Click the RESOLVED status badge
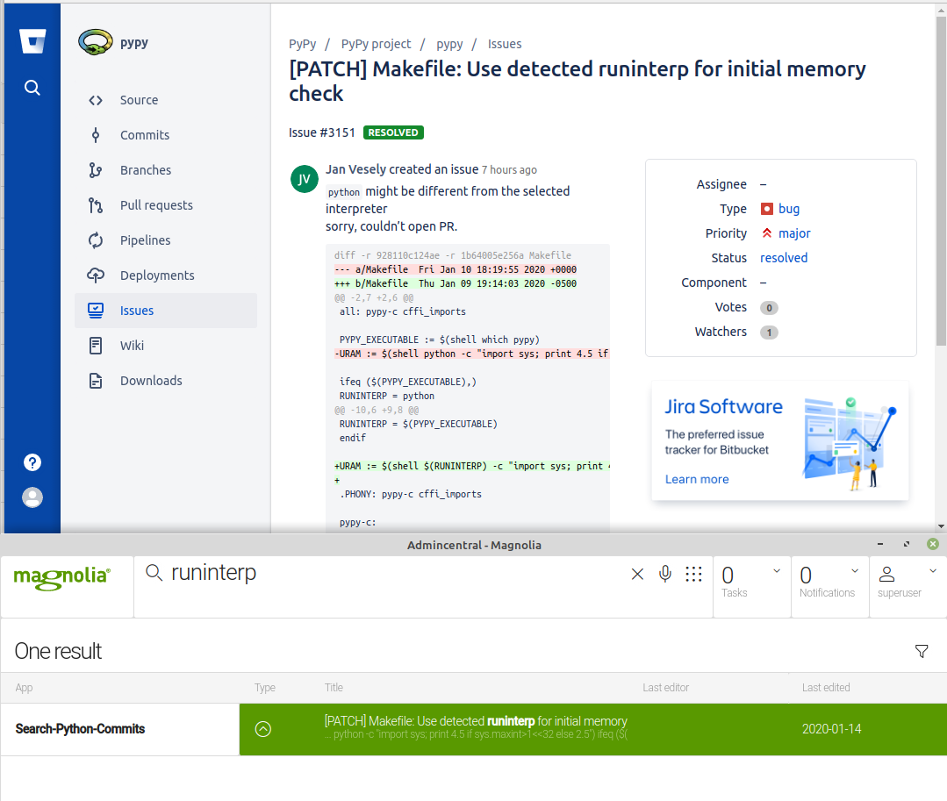Image resolution: width=947 pixels, height=801 pixels. (393, 132)
